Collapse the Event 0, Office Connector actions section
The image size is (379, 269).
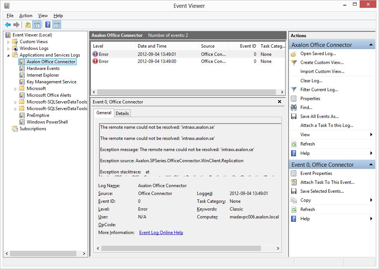click(371, 165)
